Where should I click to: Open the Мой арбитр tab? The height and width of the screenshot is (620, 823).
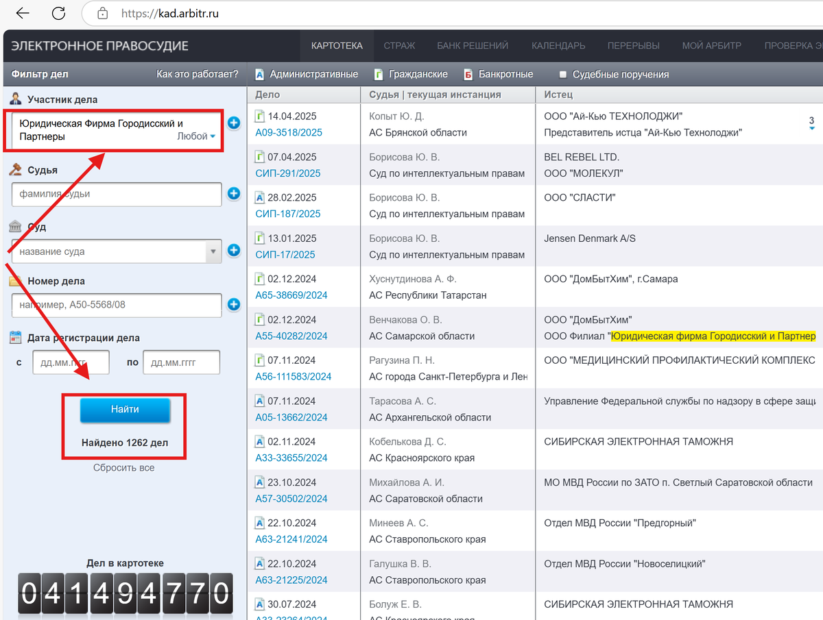click(x=712, y=46)
